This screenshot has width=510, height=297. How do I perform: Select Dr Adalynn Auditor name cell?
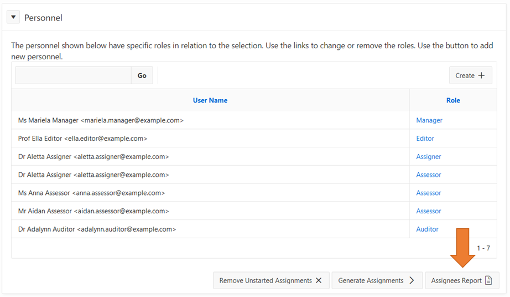[210, 229]
